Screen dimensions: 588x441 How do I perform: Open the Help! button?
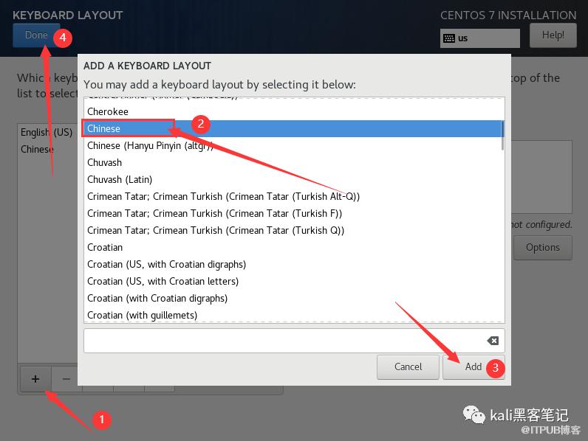[553, 35]
